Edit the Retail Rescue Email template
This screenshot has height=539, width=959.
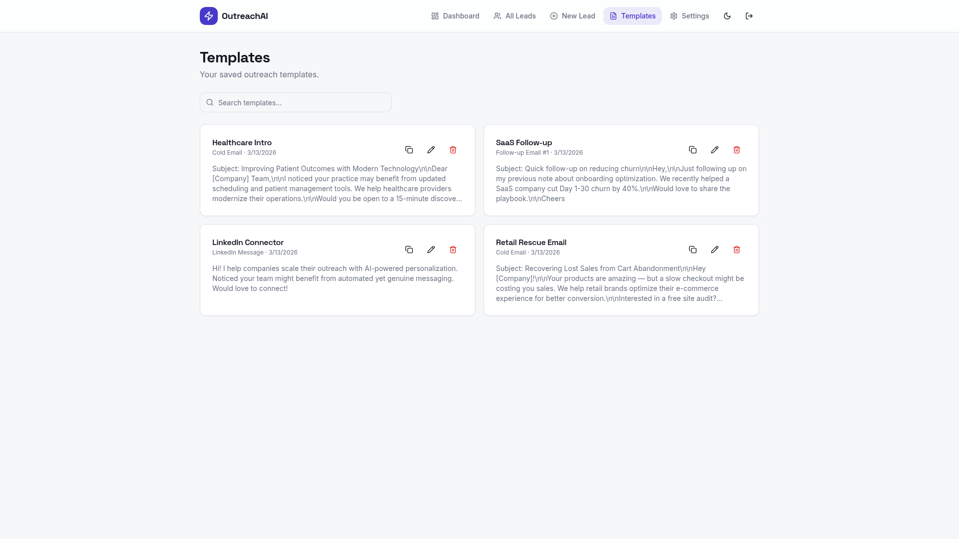click(715, 250)
